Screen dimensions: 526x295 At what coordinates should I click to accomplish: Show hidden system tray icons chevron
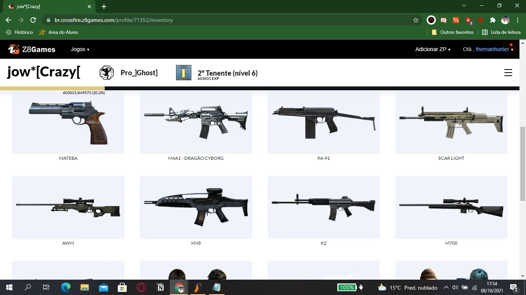coord(446,287)
